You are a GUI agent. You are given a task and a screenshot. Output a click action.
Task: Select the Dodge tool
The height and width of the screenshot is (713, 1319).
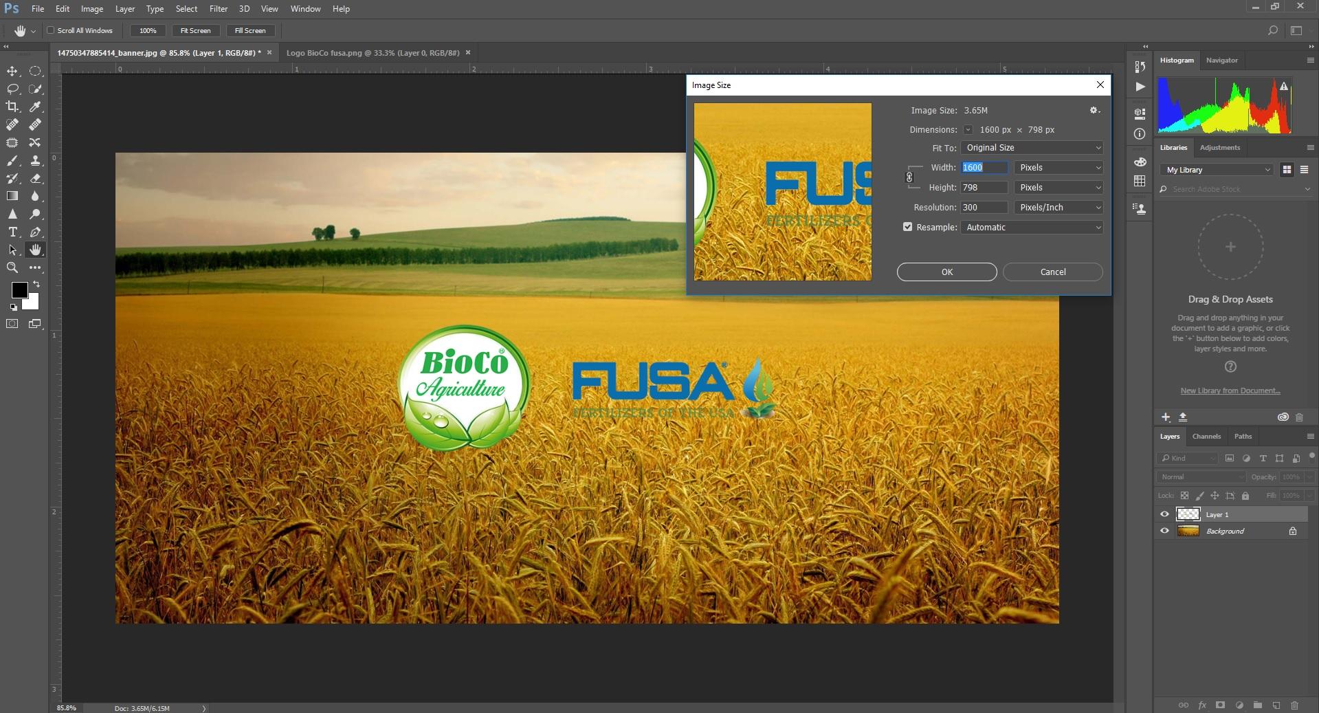35,214
